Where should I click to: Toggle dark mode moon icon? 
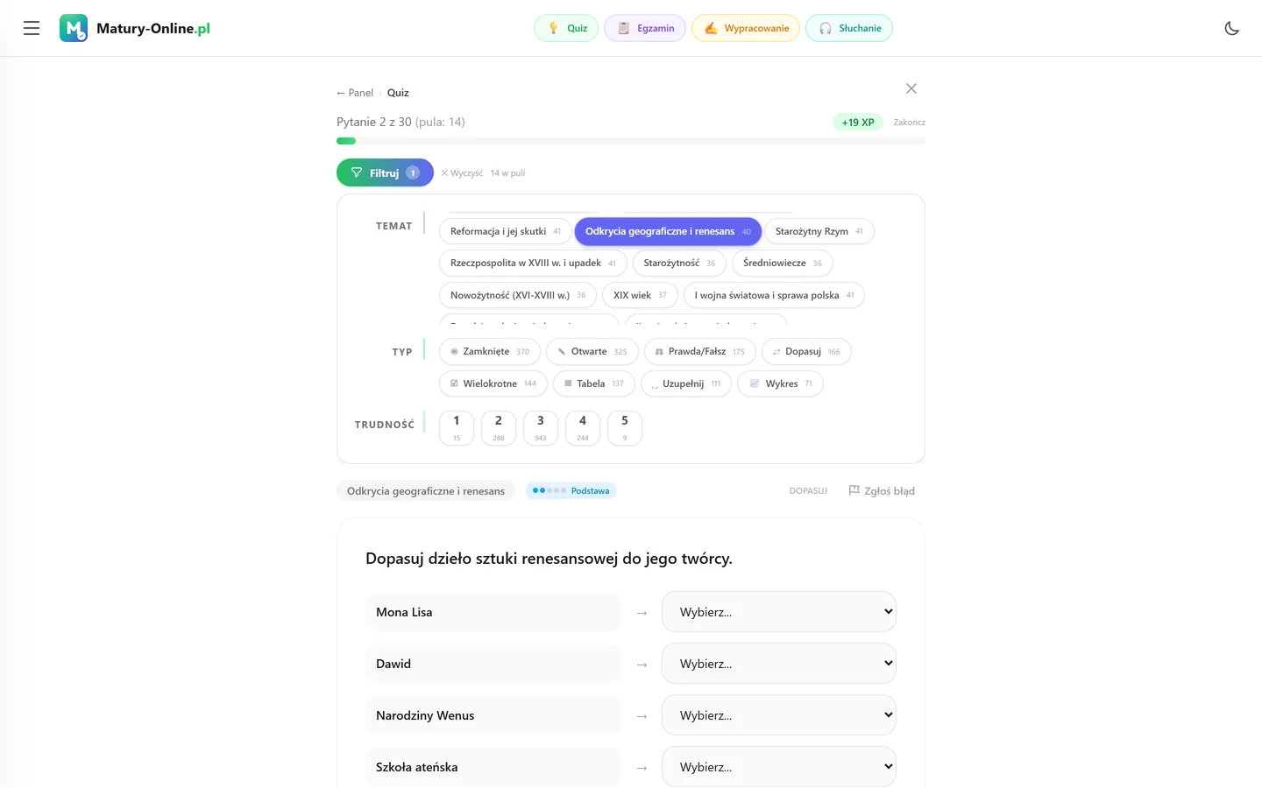1231,28
